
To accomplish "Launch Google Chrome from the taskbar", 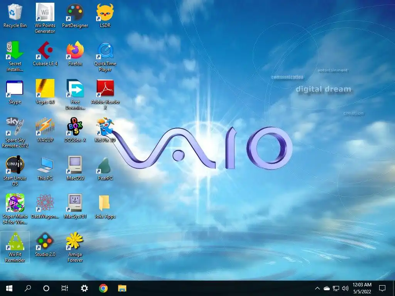I will coord(103,288).
